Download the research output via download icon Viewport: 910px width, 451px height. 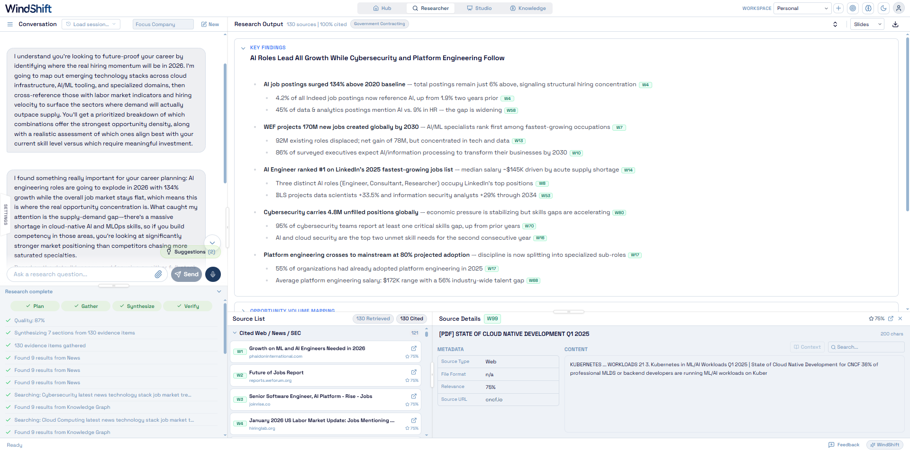point(895,24)
